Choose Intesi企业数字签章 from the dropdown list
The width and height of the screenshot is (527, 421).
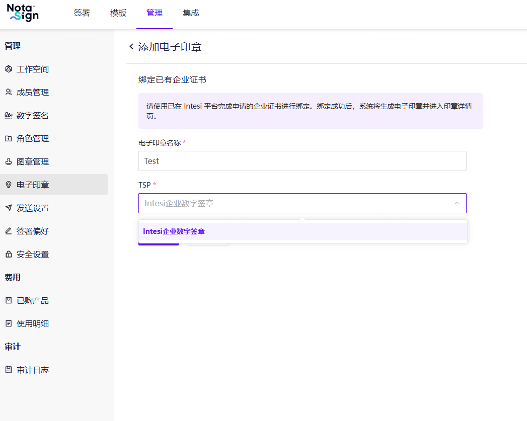click(x=303, y=231)
